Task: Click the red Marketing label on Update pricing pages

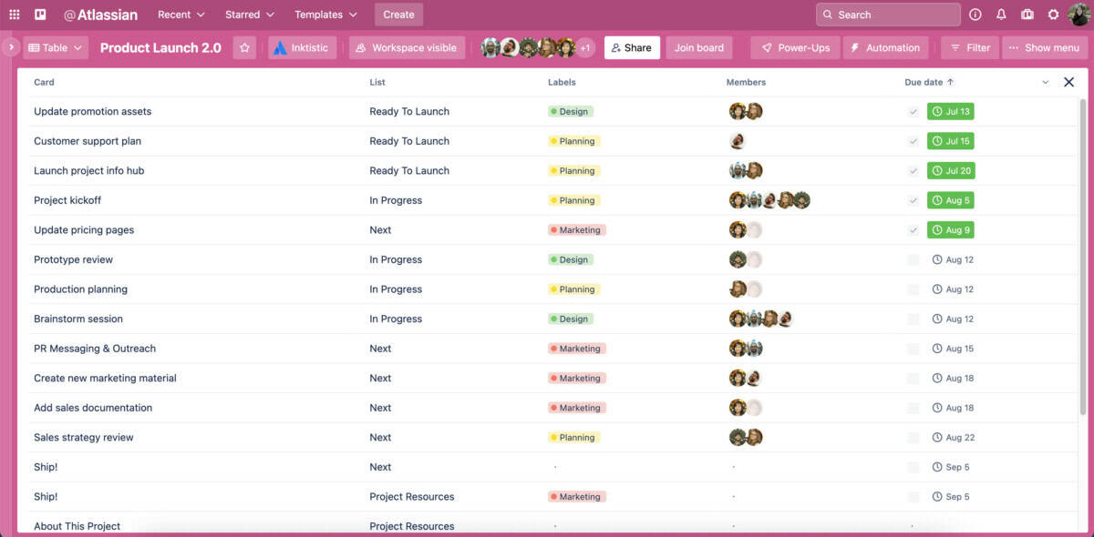Action: (577, 230)
